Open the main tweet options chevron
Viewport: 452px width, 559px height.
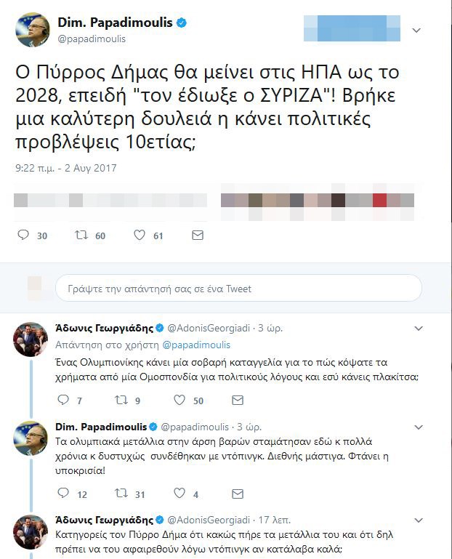click(x=416, y=31)
